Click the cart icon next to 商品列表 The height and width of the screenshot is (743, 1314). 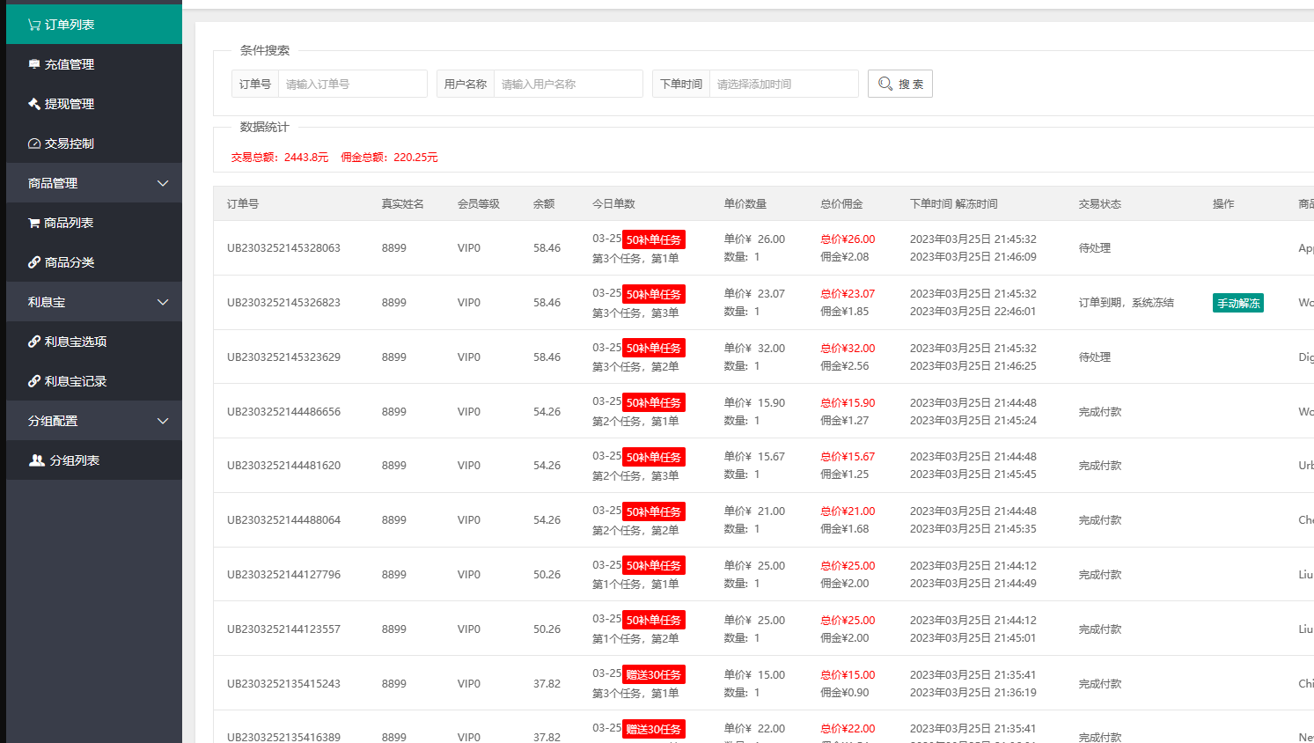(33, 223)
